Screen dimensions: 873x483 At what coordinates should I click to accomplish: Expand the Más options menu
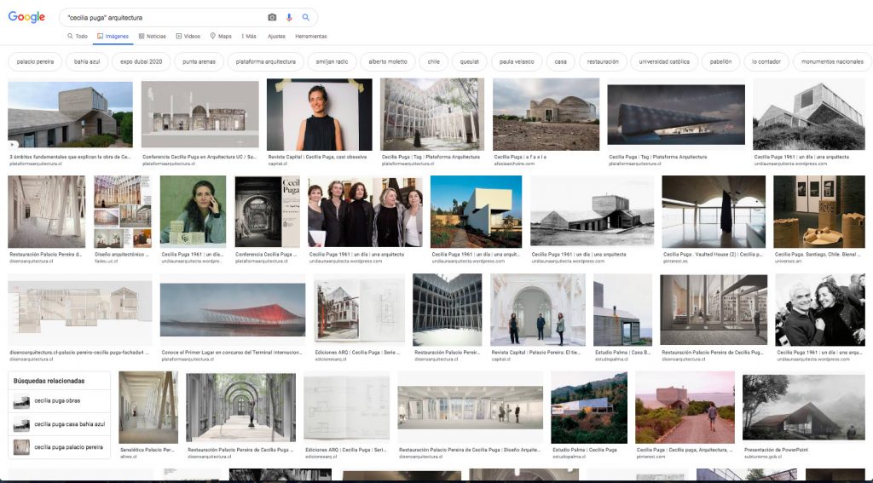coord(249,37)
